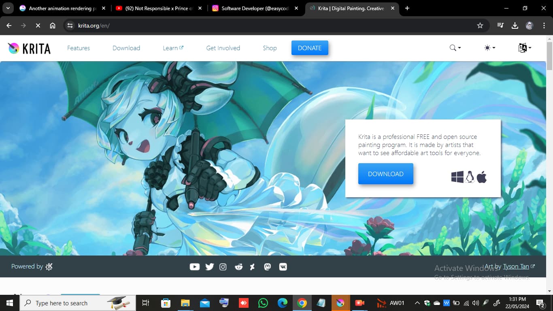Click the browser home icon
553x311 pixels.
tap(53, 26)
